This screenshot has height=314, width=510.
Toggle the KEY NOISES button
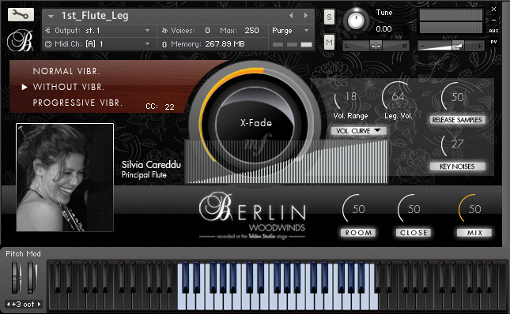coord(457,166)
